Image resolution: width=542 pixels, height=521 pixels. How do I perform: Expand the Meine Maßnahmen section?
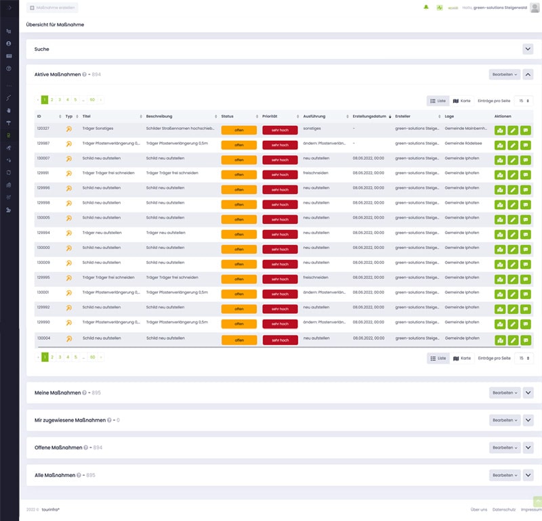pos(528,392)
